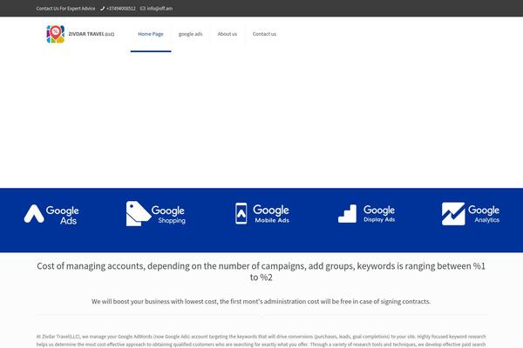Select the Google Mobile Ads logo
Screen dimensions: 523x348
pyautogui.click(x=262, y=213)
